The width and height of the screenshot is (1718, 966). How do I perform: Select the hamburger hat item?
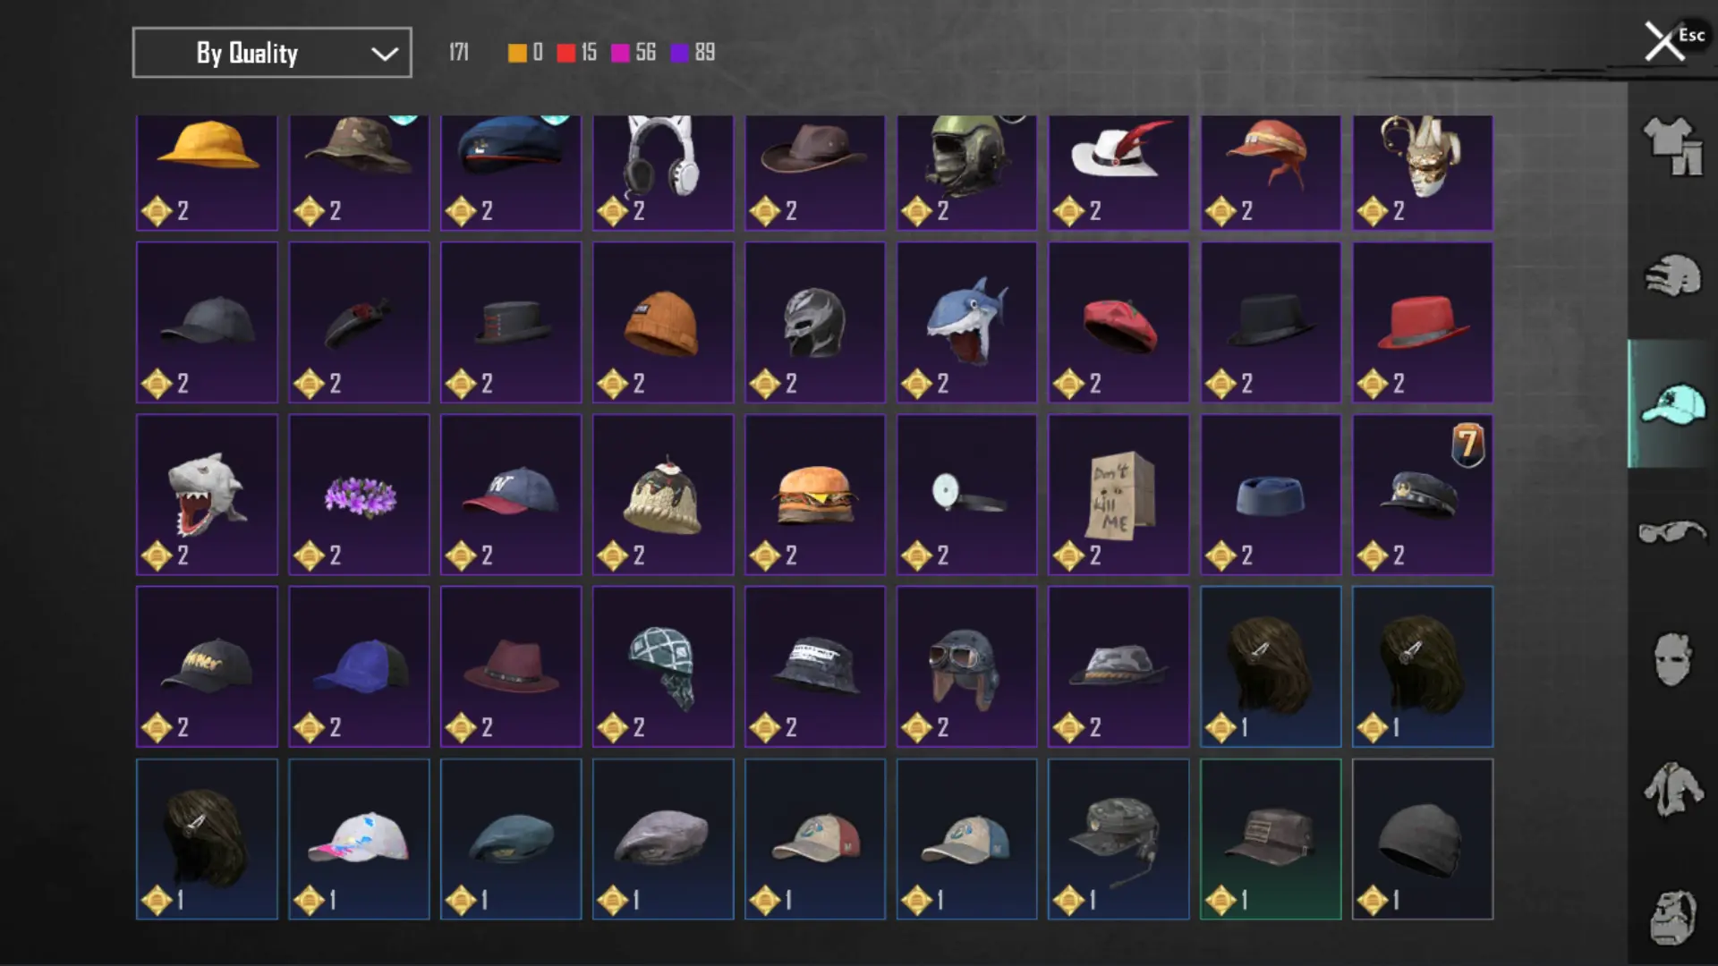[x=815, y=495]
